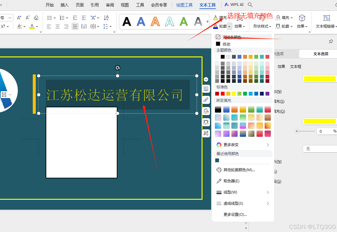Click the sort A-to-Z icon
The width and height of the screenshot is (337, 232).
(x=106, y=18)
